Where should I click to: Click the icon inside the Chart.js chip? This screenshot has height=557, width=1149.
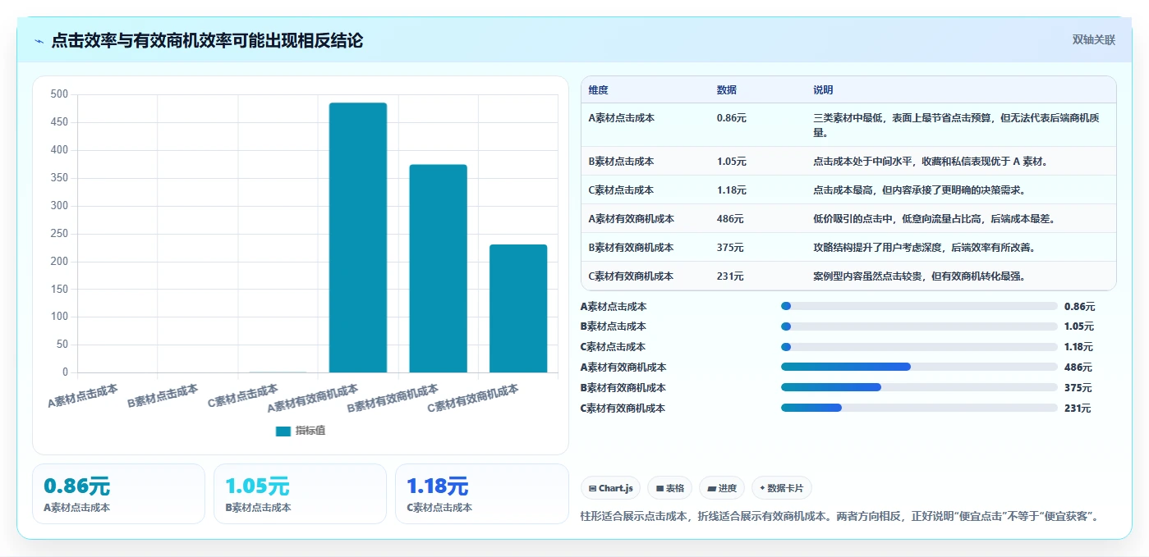point(592,488)
